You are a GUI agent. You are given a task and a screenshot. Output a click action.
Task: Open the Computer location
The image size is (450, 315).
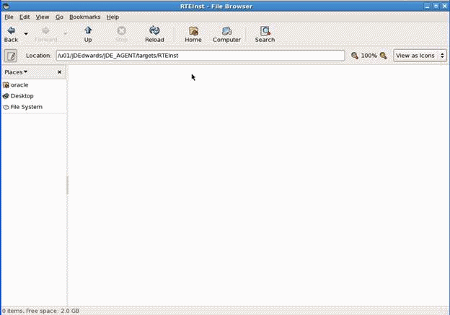(226, 34)
